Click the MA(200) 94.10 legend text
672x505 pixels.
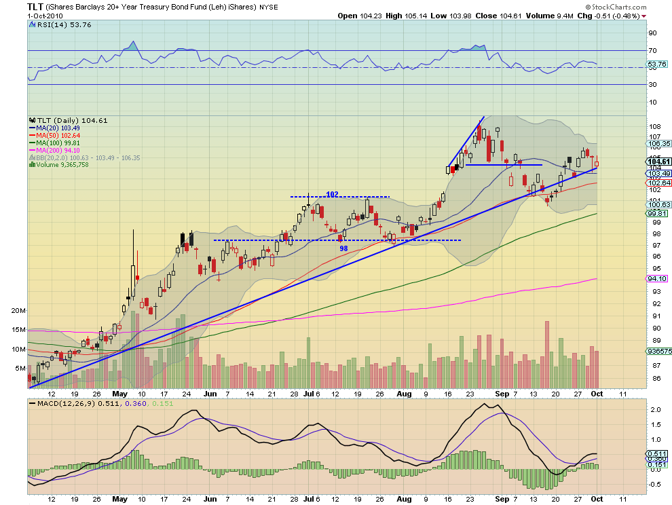(58, 151)
